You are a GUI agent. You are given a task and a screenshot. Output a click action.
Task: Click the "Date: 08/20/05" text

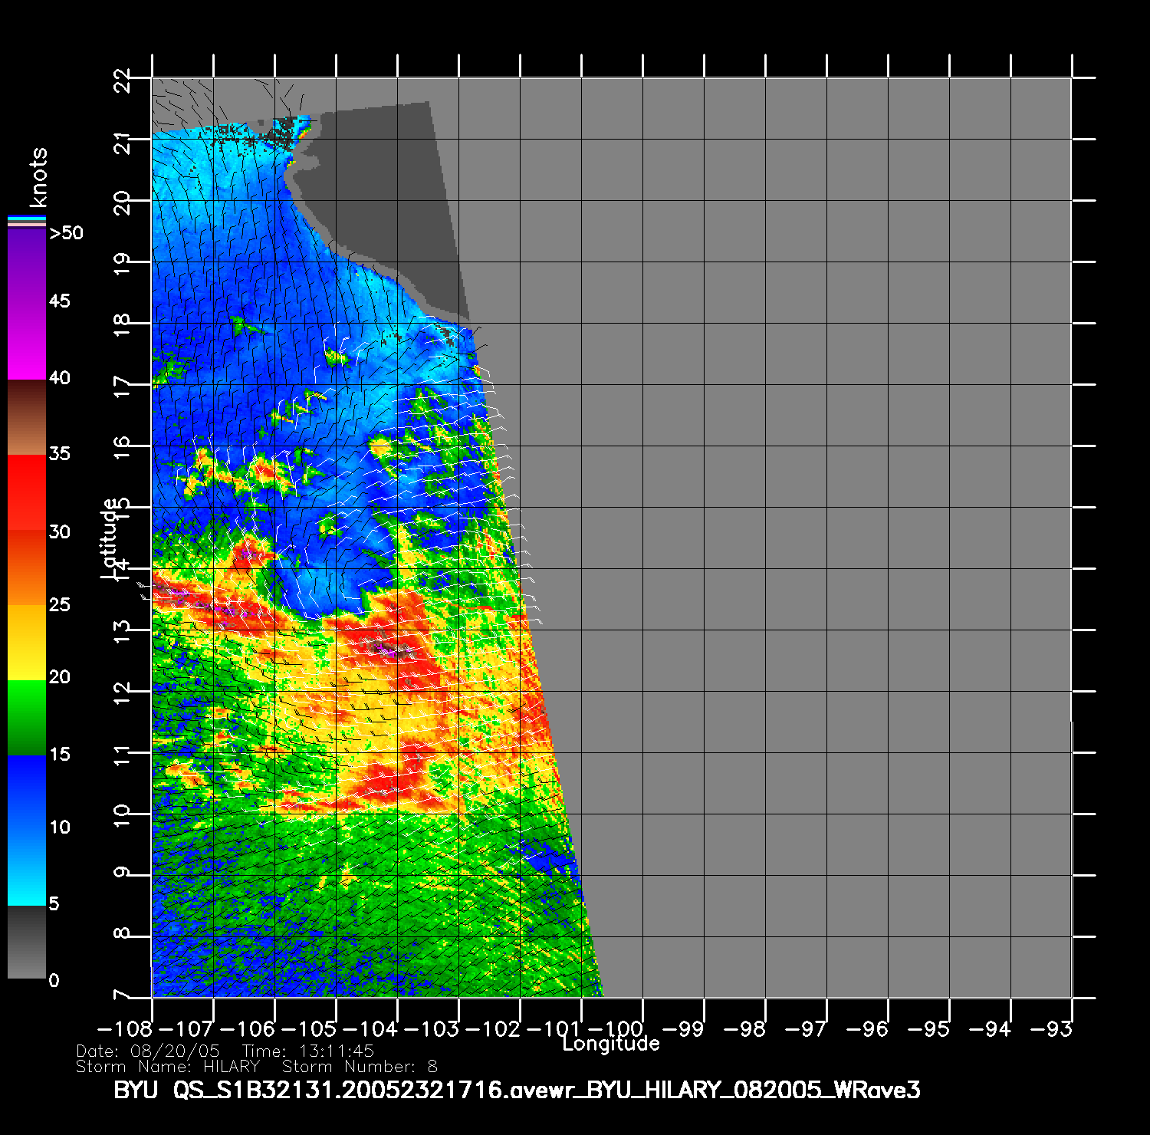click(x=148, y=1051)
